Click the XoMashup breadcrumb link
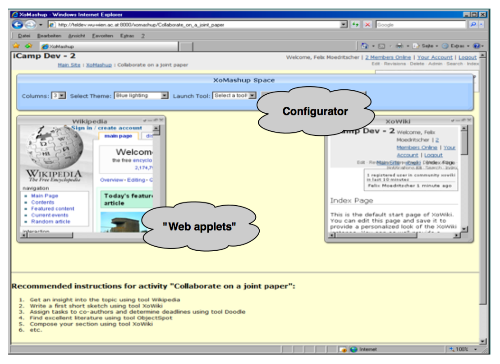The image size is (500, 364). pyautogui.click(x=99, y=65)
